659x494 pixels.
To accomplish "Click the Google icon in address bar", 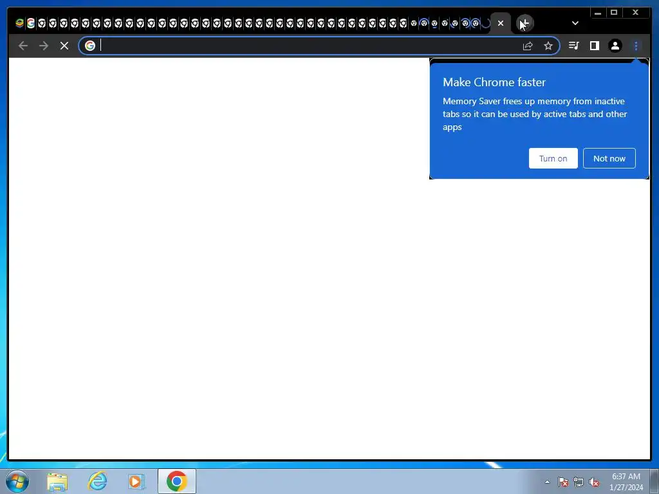I will (90, 46).
